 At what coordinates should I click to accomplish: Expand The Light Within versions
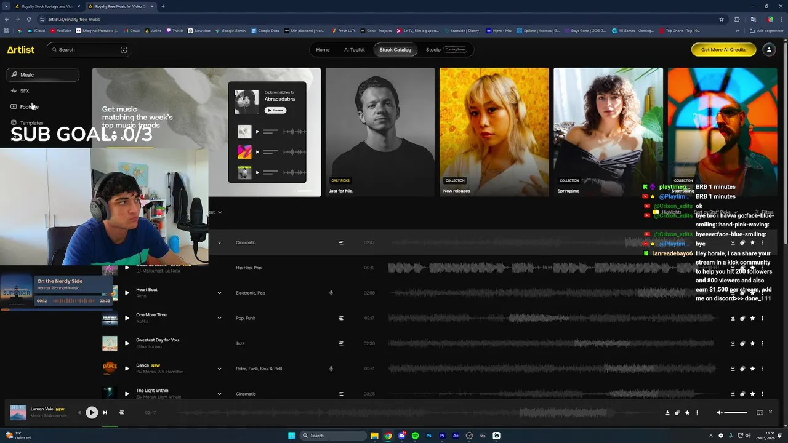point(219,394)
